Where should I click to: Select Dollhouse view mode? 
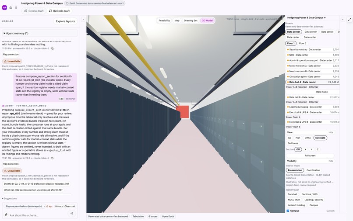(x=293, y=143)
